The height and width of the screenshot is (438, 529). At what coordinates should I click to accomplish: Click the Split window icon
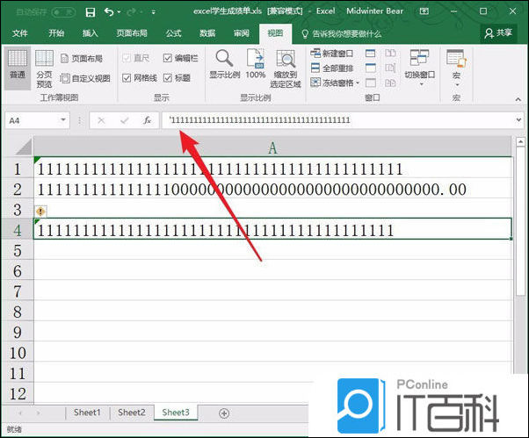pos(371,54)
